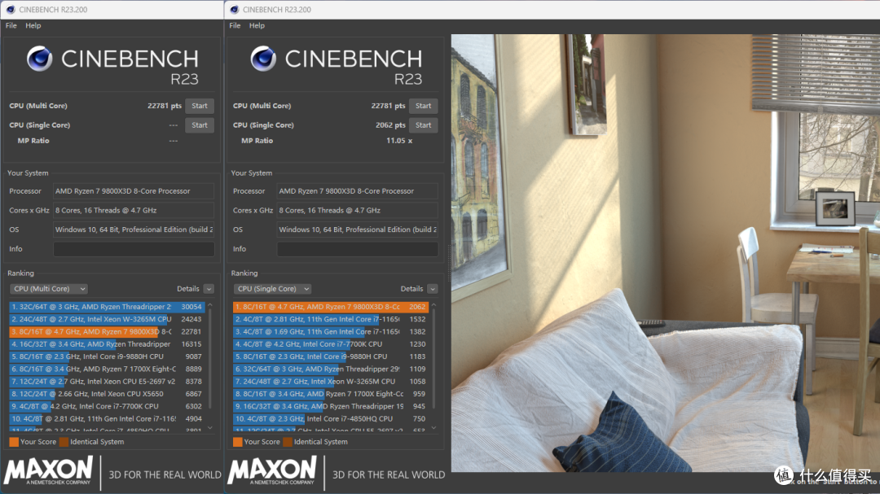Expand Details arrow in right window ranking
Image resolution: width=880 pixels, height=494 pixels.
tap(432, 289)
